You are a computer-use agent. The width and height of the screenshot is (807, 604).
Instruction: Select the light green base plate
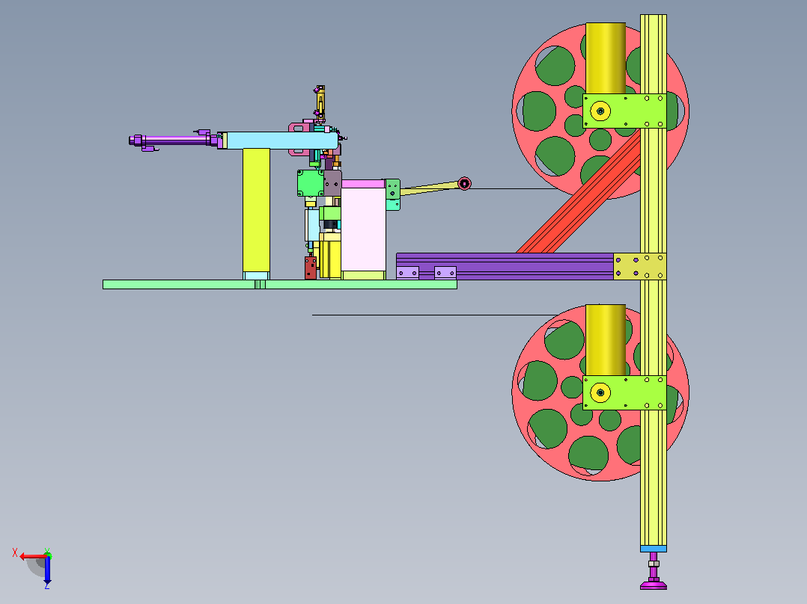(280, 284)
